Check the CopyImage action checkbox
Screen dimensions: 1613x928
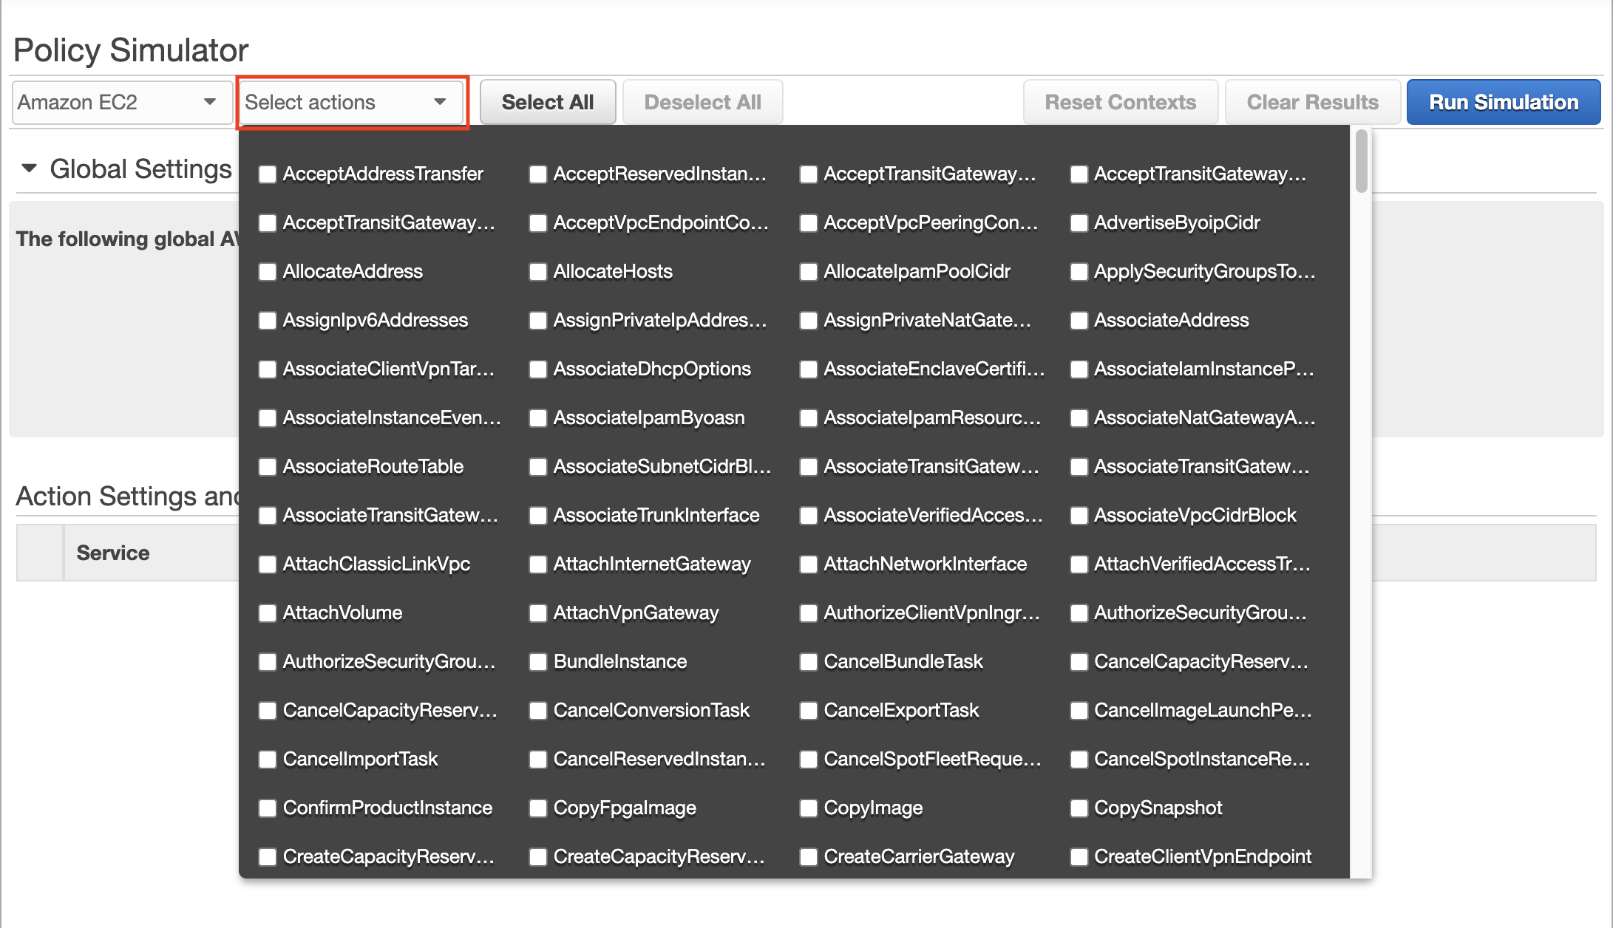pyautogui.click(x=809, y=808)
